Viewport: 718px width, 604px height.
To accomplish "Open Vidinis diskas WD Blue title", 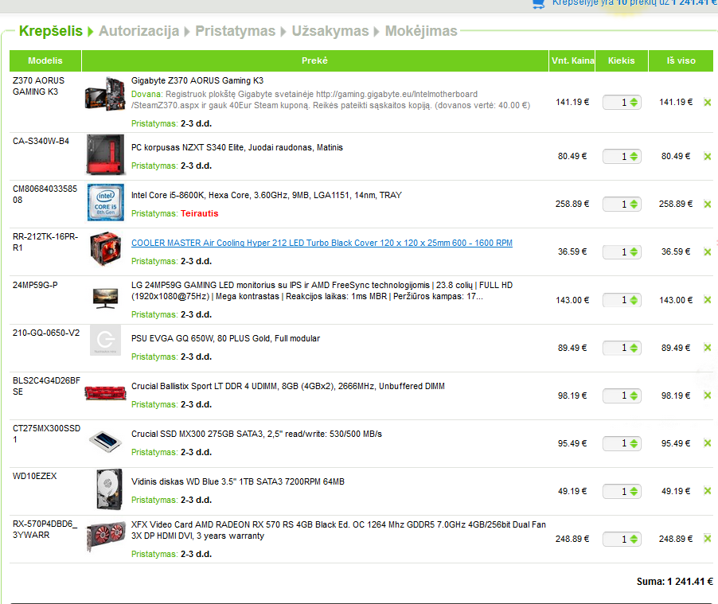I will click(x=238, y=481).
